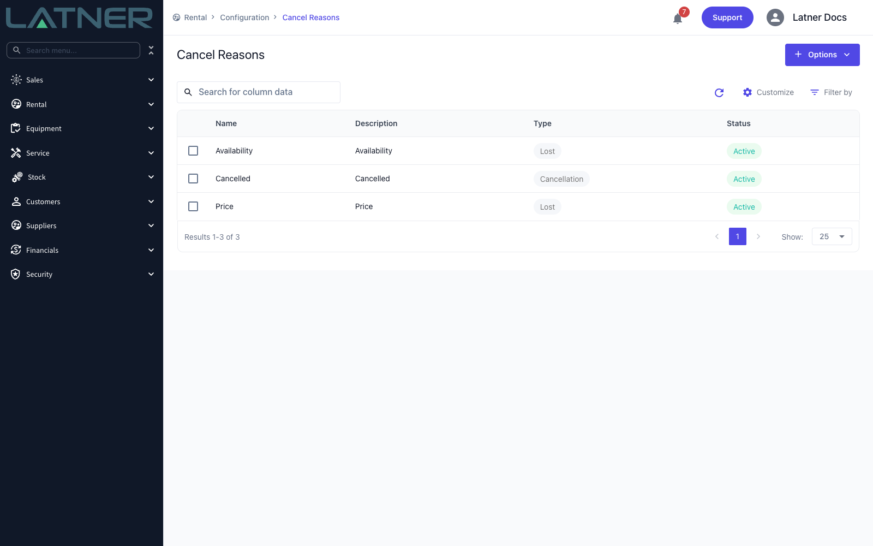This screenshot has width=873, height=546.
Task: Click the Lost type in Availability row
Action: 547,151
